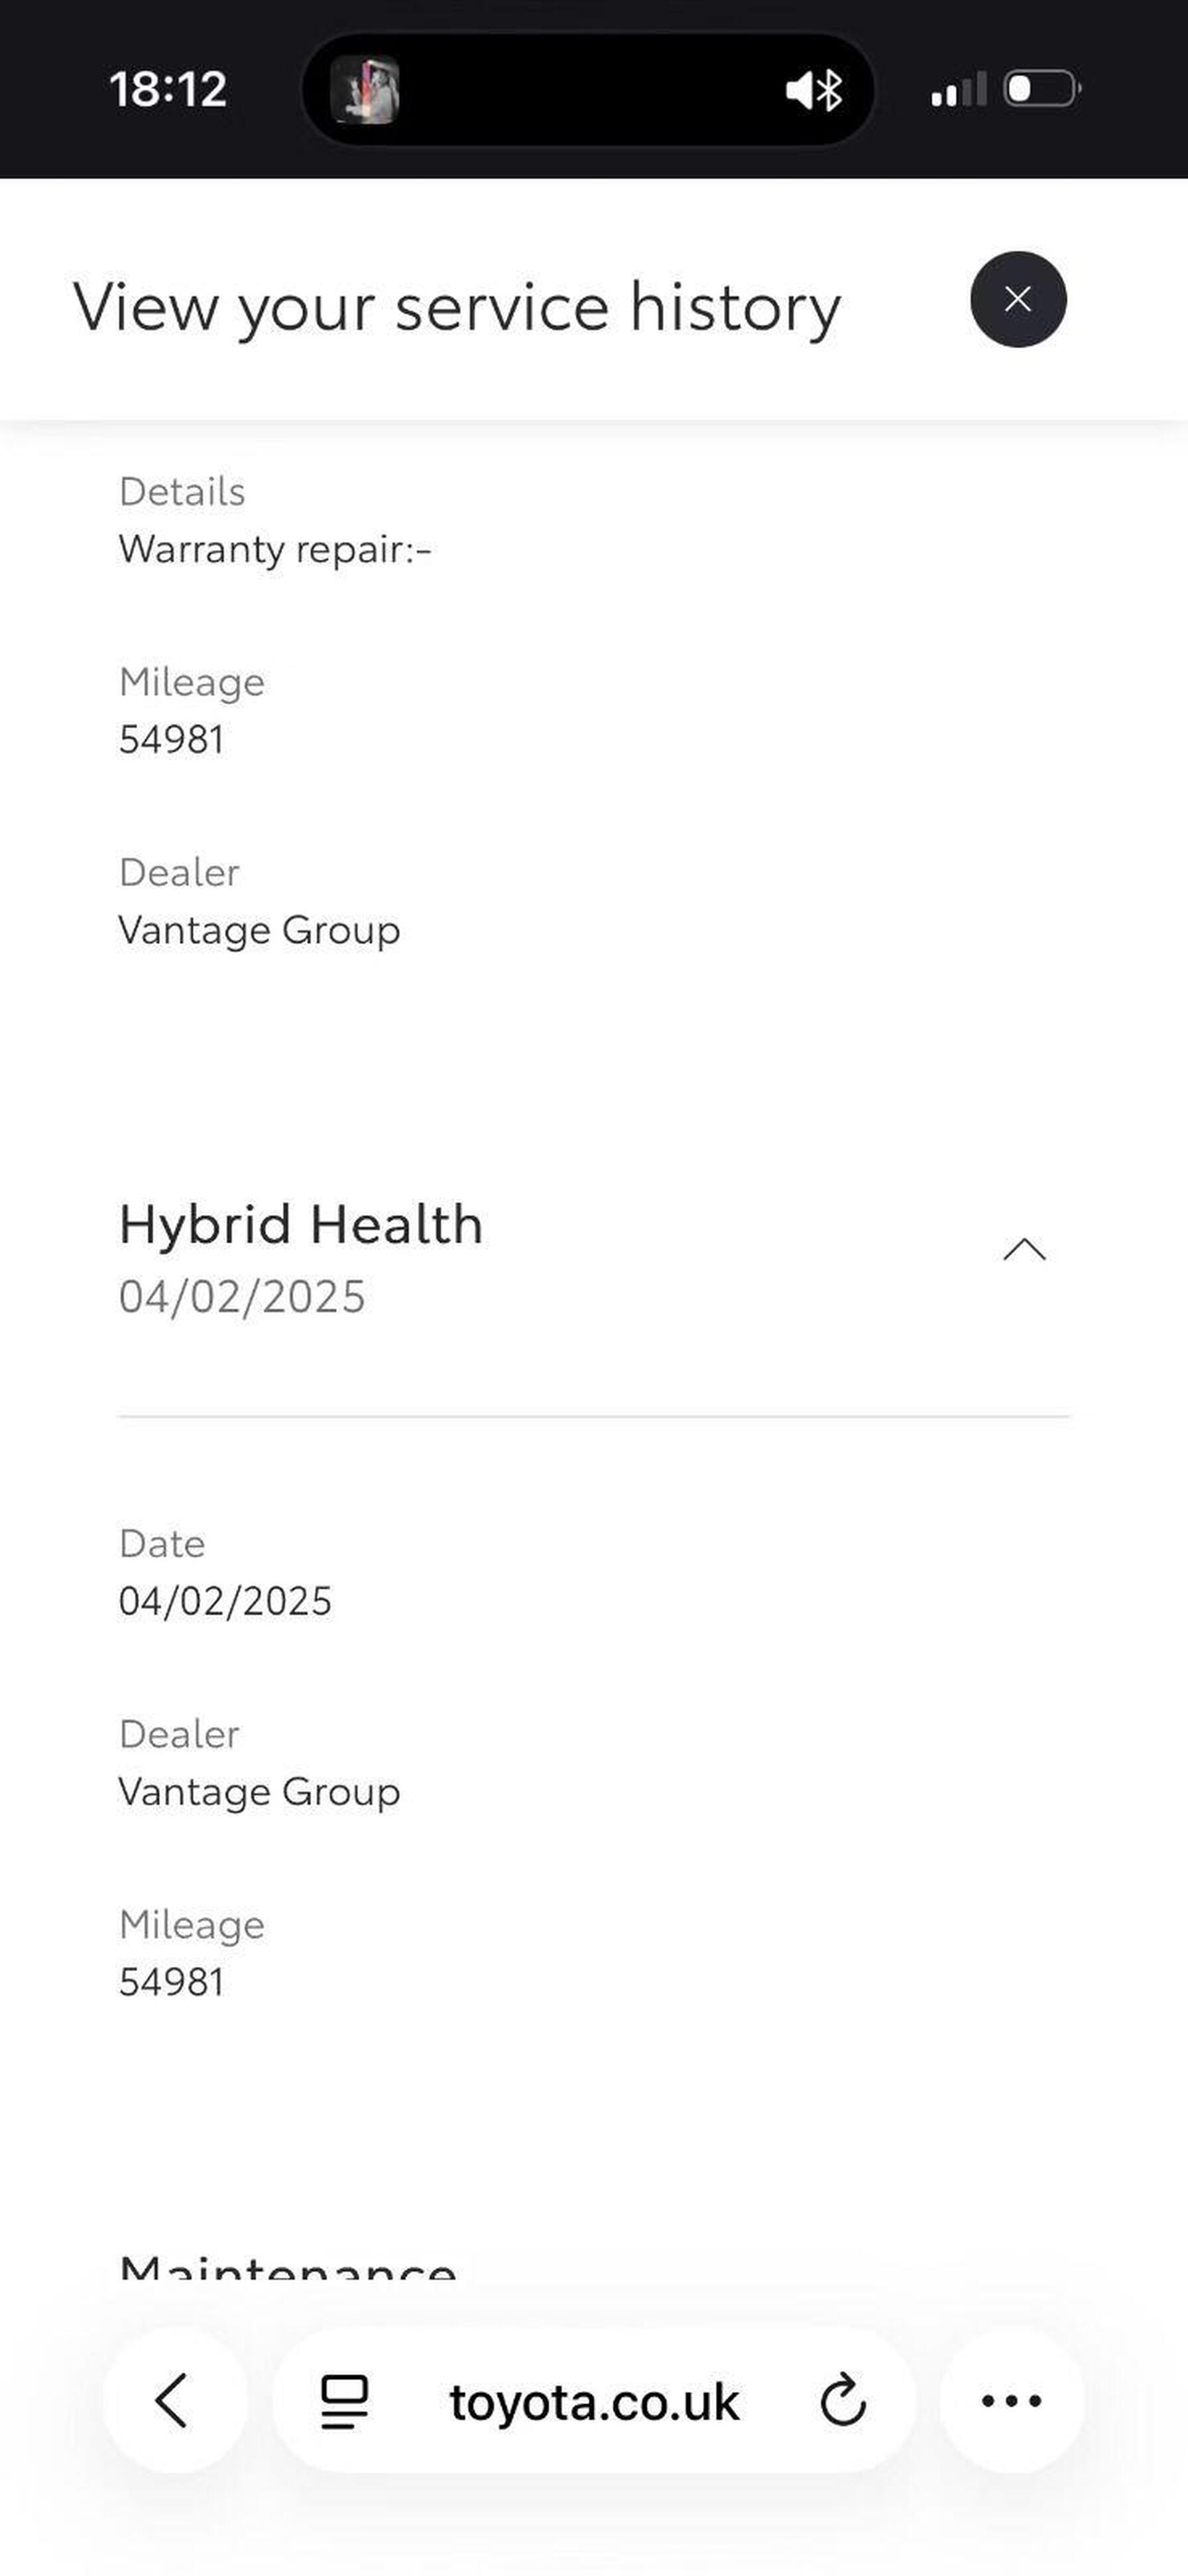Open the page reader menu icon
1188x2576 pixels.
[344, 2401]
